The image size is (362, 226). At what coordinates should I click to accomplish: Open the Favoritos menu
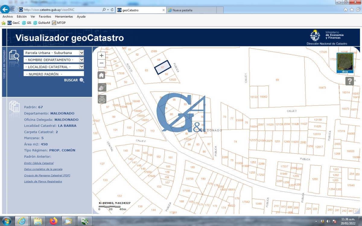[x=45, y=17]
